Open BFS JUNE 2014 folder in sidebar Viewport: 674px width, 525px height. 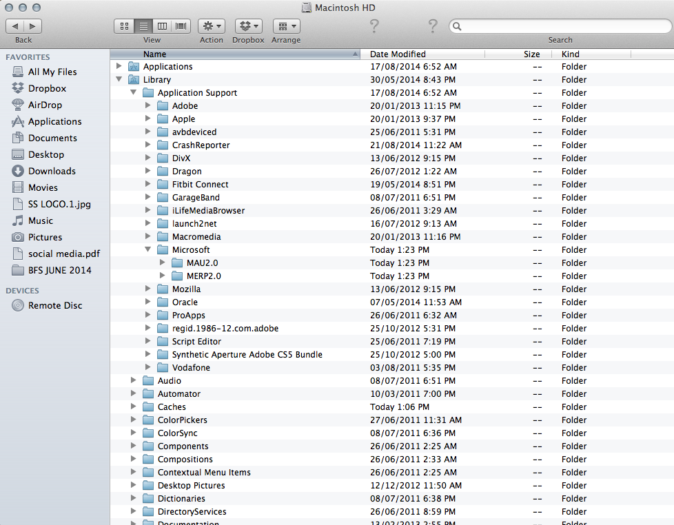[60, 270]
